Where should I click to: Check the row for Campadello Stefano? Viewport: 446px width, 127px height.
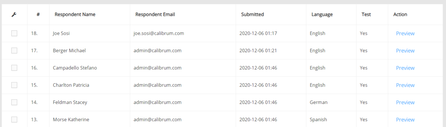click(x=14, y=68)
